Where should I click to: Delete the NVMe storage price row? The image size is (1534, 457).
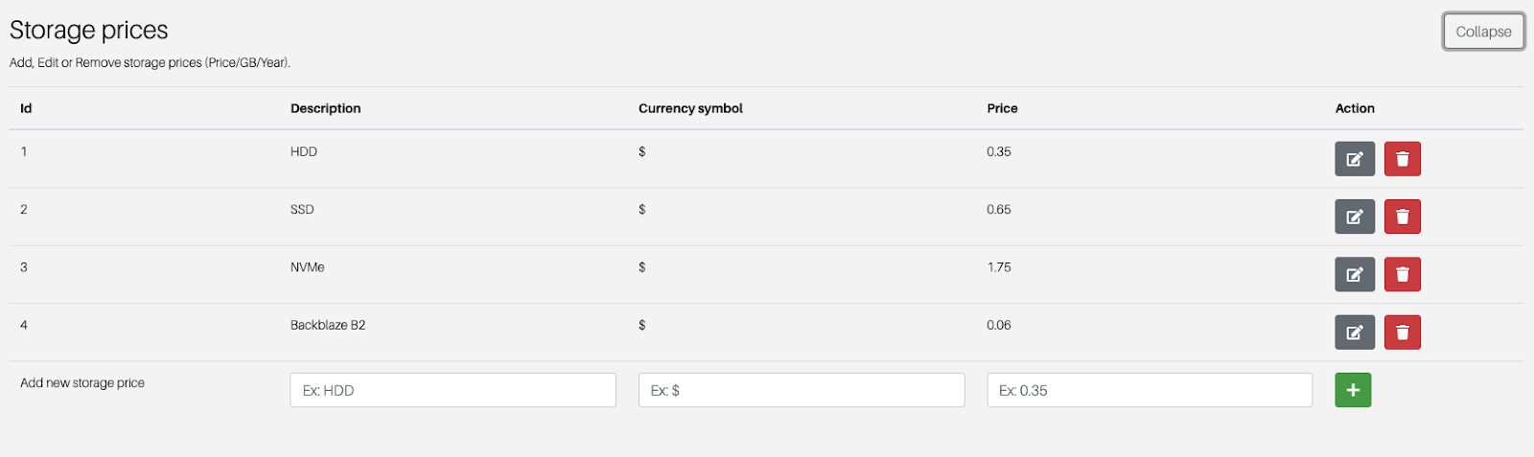[1403, 274]
